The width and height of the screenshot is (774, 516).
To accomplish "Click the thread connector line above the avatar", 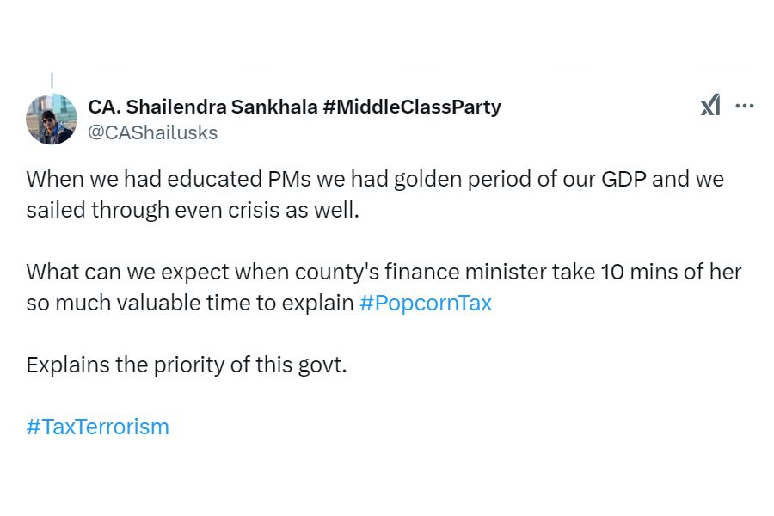I will pos(52,81).
